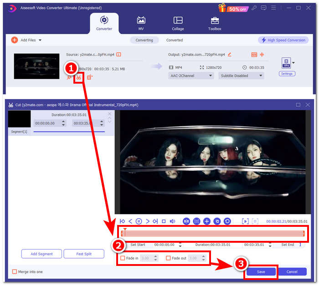
Task: Switch to the Toolbox tab
Action: pyautogui.click(x=214, y=24)
